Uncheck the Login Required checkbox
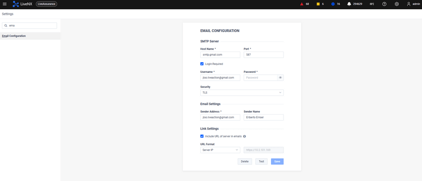Screen dimensions: 422x181 coord(202,64)
